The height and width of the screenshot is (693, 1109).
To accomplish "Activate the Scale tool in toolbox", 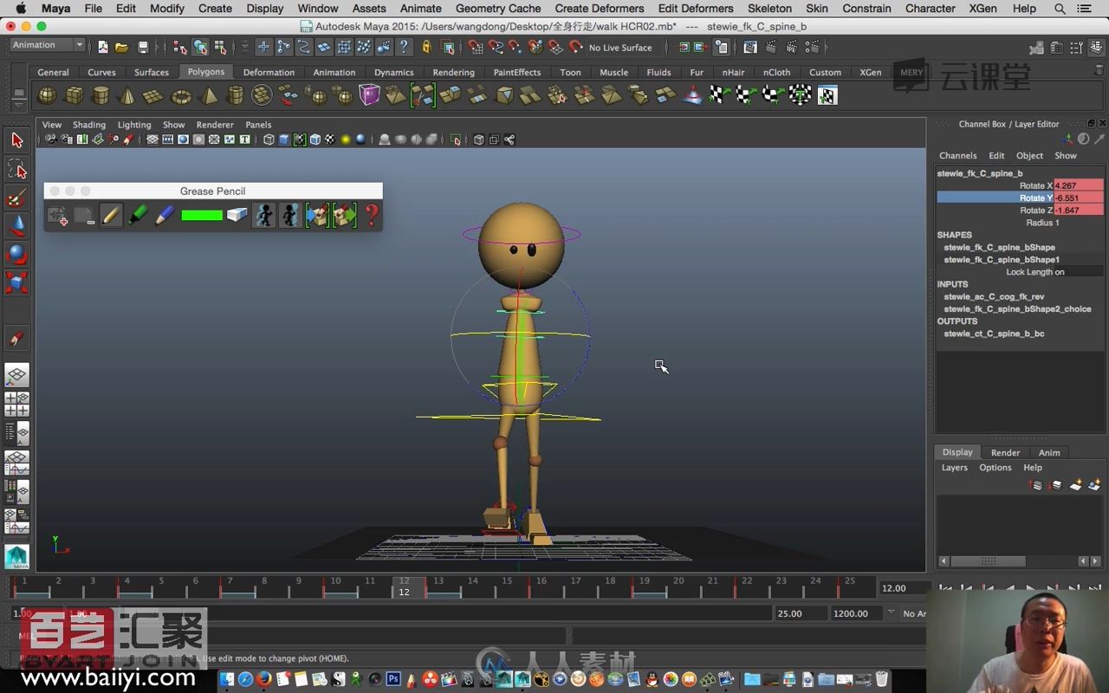I will (16, 283).
